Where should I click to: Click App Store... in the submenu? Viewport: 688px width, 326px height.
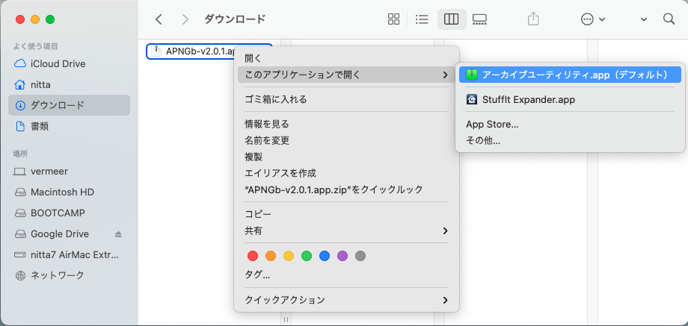tap(492, 124)
